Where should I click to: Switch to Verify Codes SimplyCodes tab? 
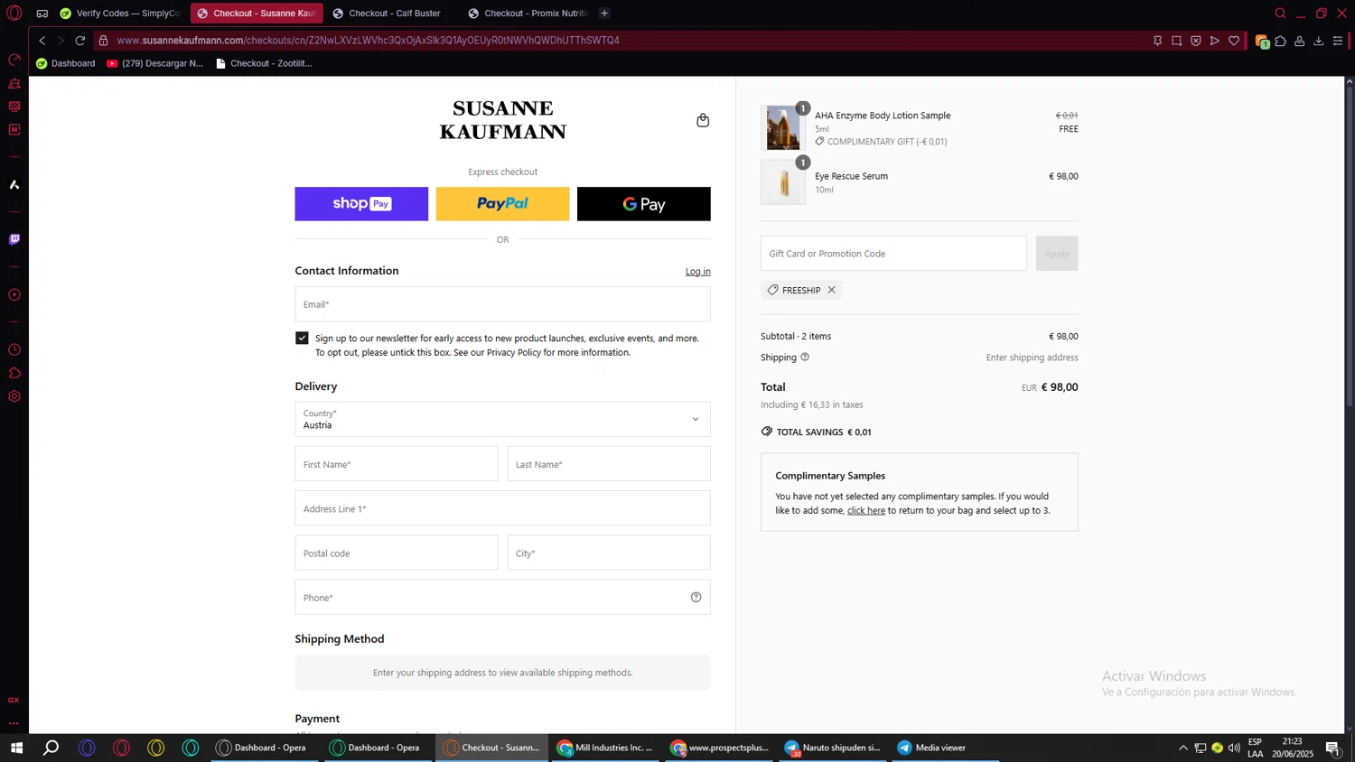click(x=120, y=14)
